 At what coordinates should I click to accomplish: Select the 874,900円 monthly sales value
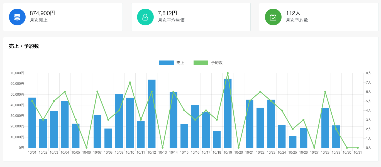pos(43,13)
